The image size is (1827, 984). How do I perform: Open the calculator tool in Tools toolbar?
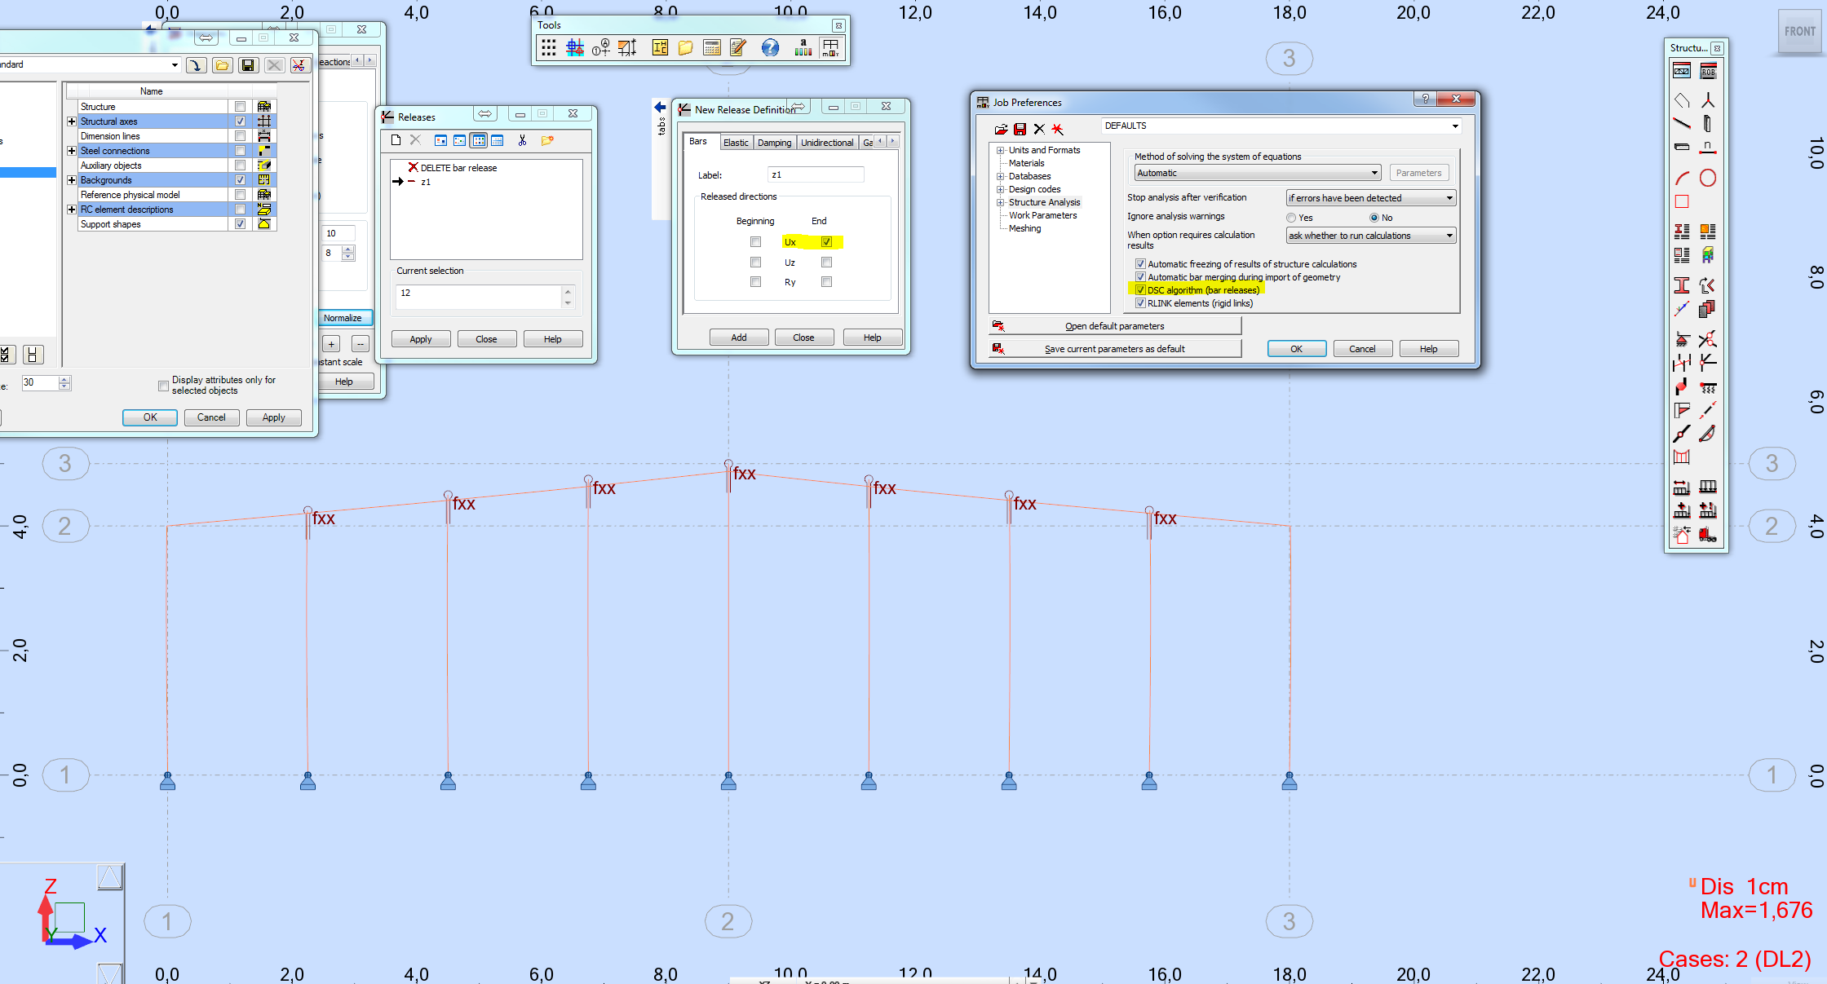click(x=711, y=47)
